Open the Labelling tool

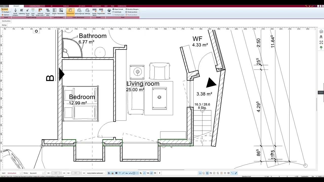coord(22,12)
